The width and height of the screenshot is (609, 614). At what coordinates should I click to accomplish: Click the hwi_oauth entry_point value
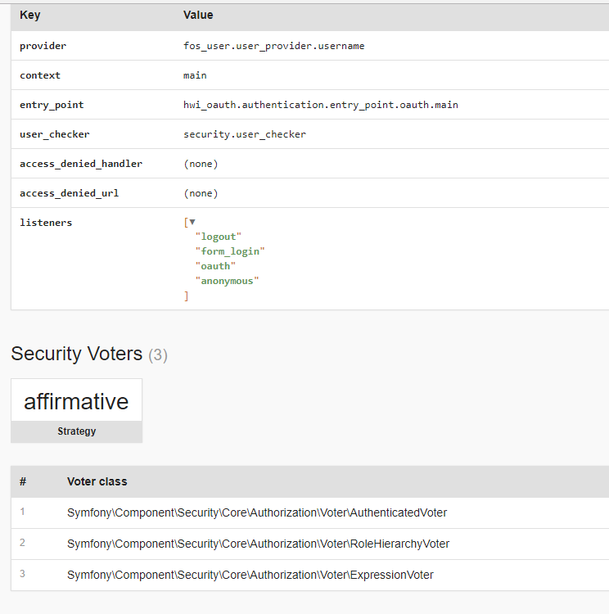pos(321,105)
